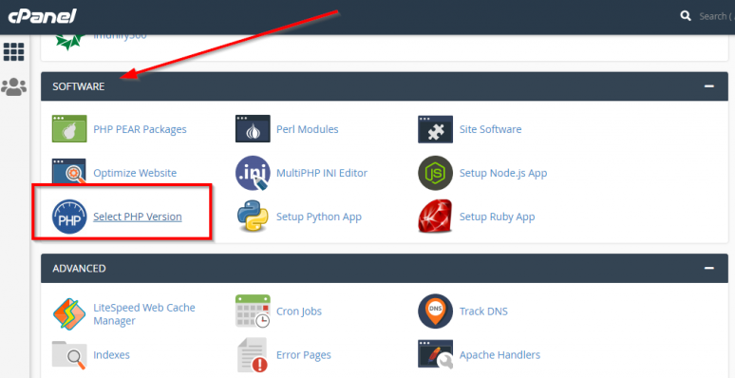Open Setup Node.js App link
Screen dimensions: 735x378
(x=503, y=173)
